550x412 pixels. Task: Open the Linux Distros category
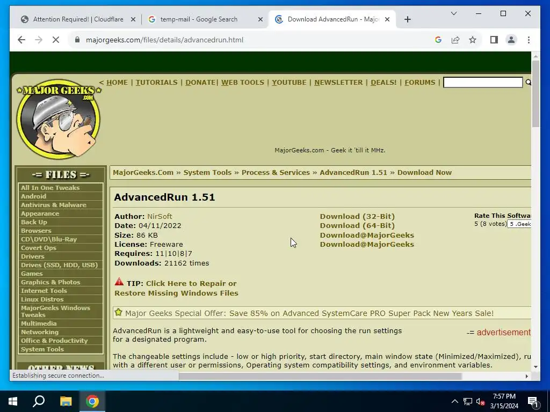tap(42, 299)
